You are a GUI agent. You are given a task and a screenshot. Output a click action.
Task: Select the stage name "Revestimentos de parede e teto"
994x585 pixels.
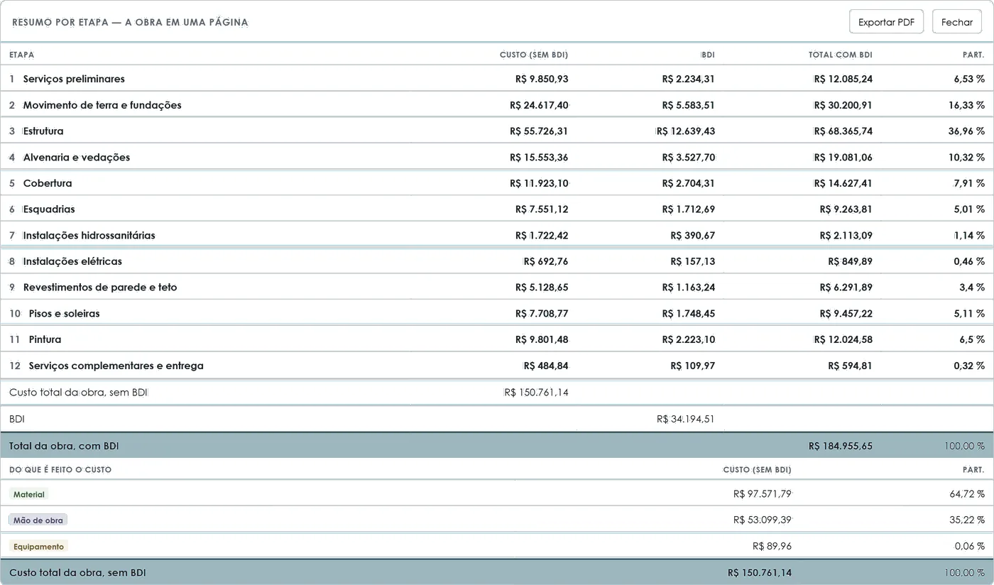(x=100, y=288)
